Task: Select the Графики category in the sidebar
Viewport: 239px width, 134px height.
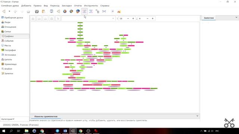Action: click(15, 36)
